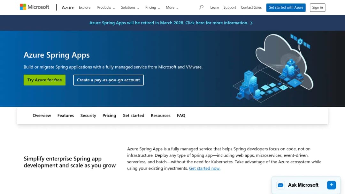
Task: Switch to the Security tab
Action: [x=88, y=116]
